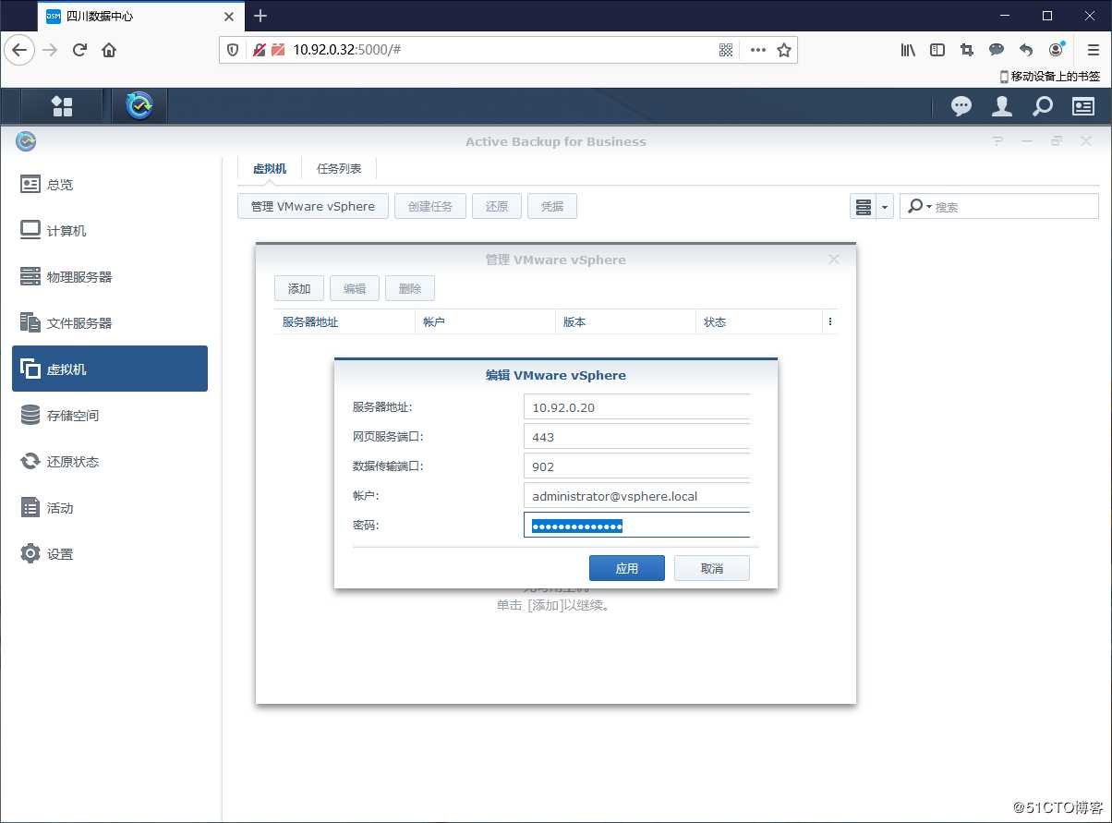Go to browser home page
The height and width of the screenshot is (823, 1112).
coord(109,50)
